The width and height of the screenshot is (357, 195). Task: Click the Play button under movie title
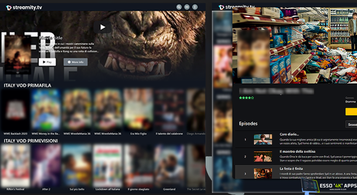tap(47, 62)
